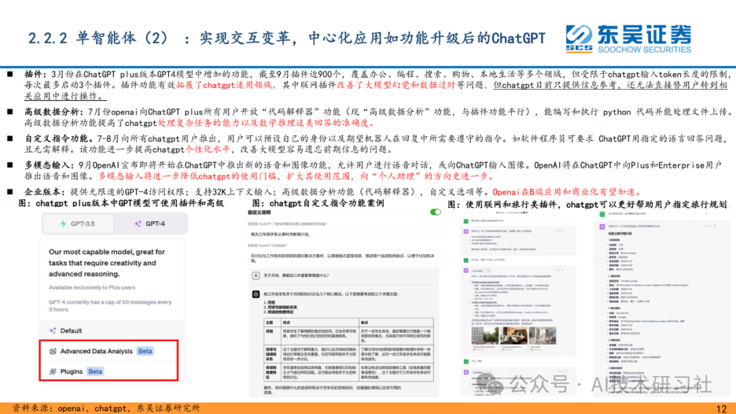Click the GPT-3.5 lightning bolt icon
736x414 pixels.
[x=63, y=223]
